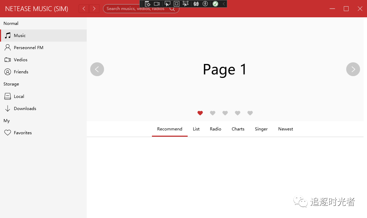Screen dimensions: 367x218
Task: Minimize the Netease Music window
Action: (x=332, y=9)
